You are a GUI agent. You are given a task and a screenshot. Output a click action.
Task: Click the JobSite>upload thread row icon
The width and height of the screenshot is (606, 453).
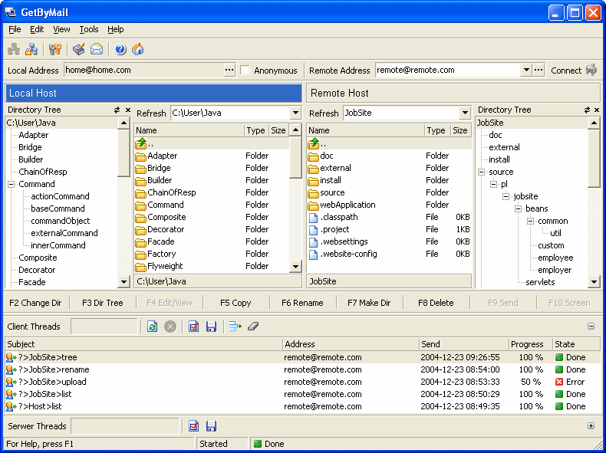(12, 382)
